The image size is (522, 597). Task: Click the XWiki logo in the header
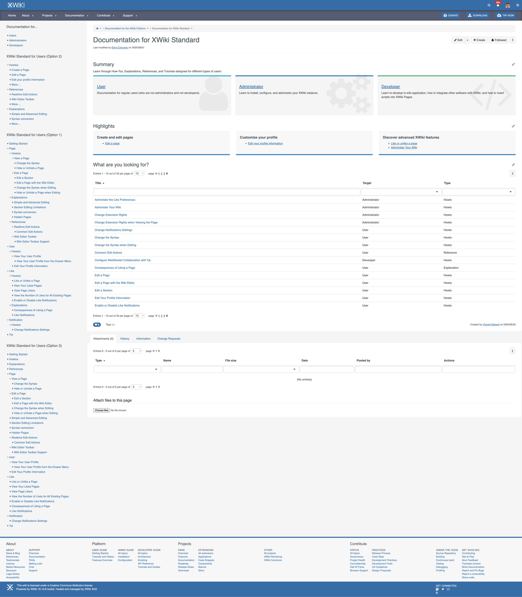coord(16,5)
